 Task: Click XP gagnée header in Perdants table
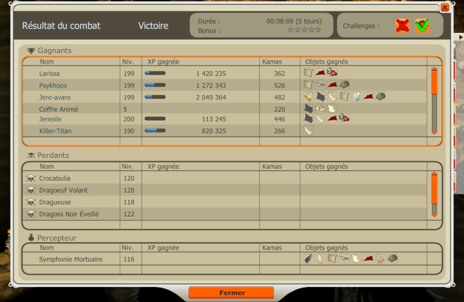tap(164, 167)
